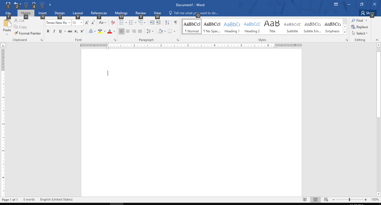This screenshot has width=381, height=205.
Task: Sort the selection alphabetically with A-Z icon
Action: [x=167, y=23]
